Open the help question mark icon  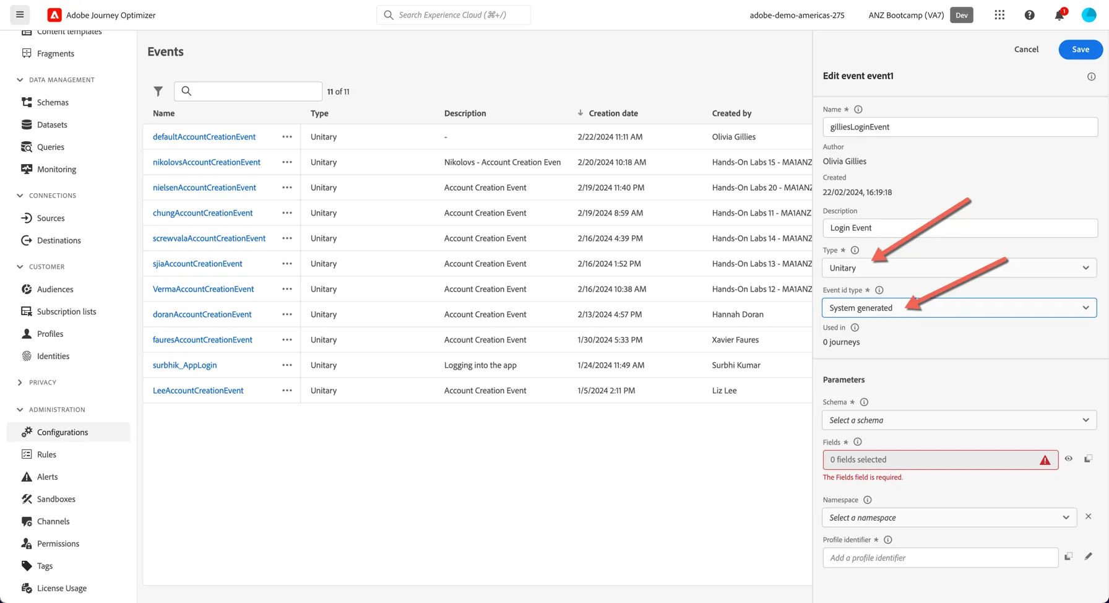[1029, 15]
